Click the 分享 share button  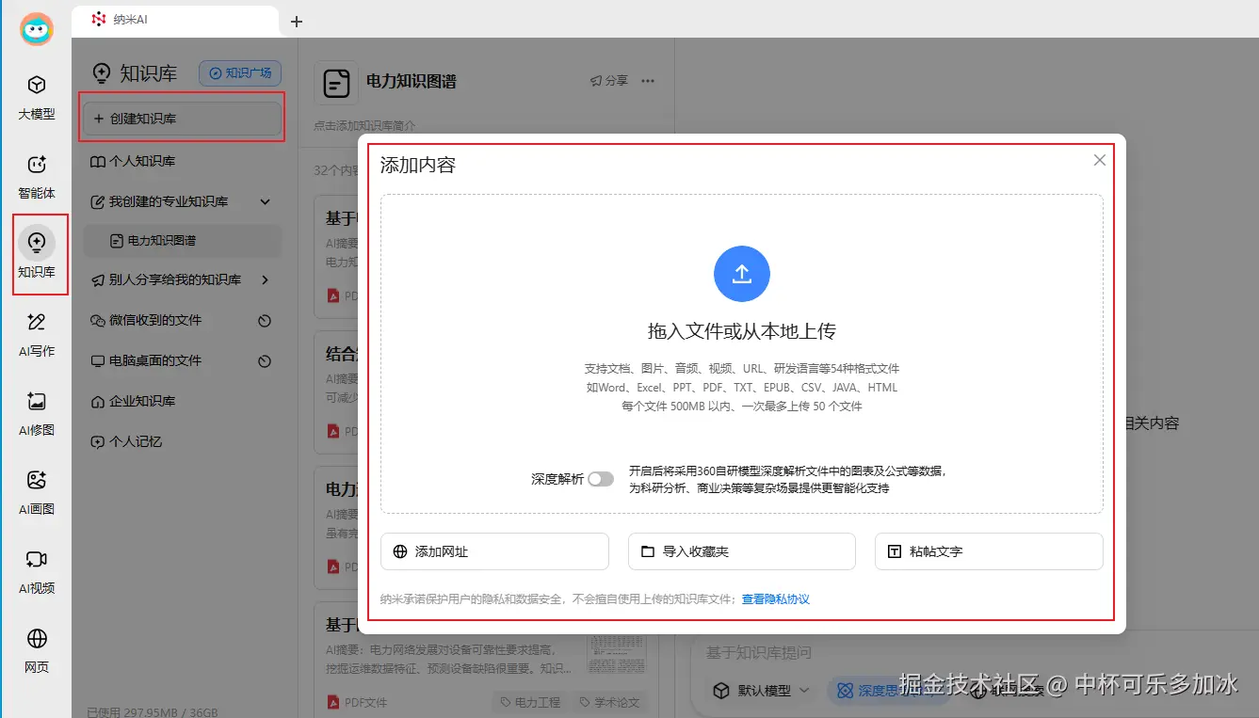pyautogui.click(x=608, y=81)
